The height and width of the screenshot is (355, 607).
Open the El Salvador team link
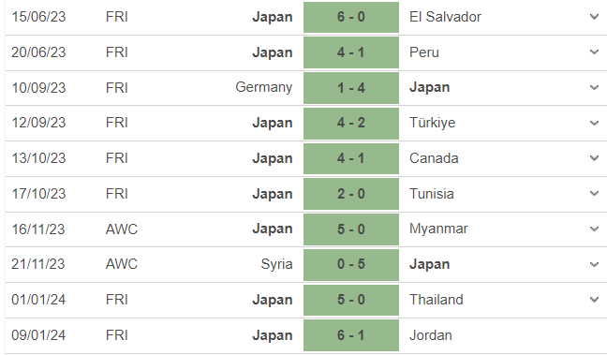coord(445,17)
